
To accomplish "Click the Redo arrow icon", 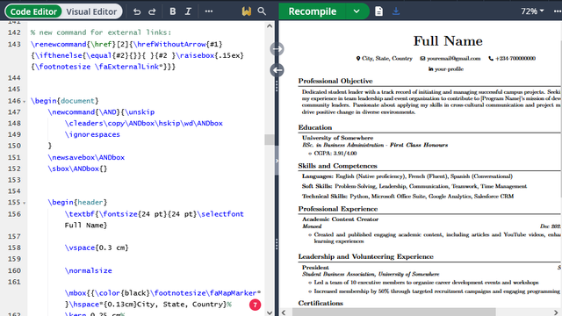I will pos(152,11).
